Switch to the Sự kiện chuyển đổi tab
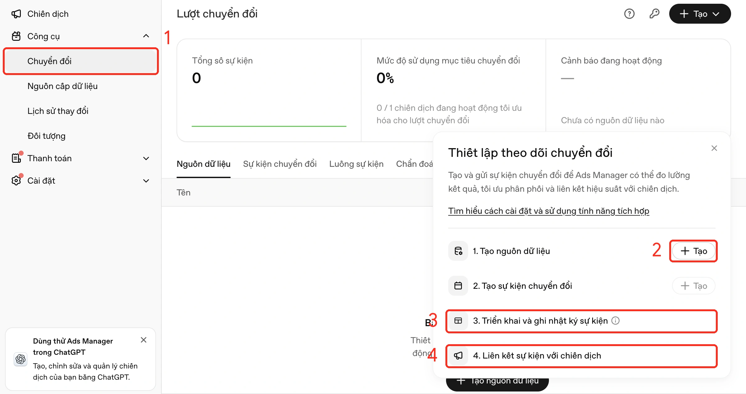746x394 pixels. tap(280, 164)
